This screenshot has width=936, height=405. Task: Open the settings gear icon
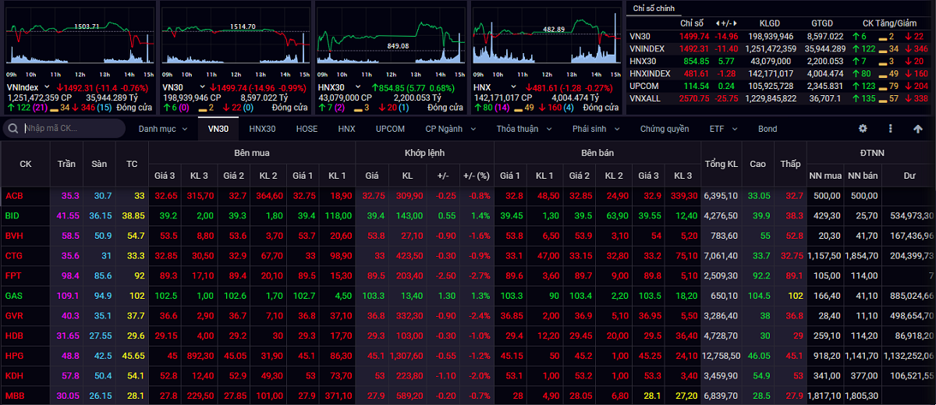863,129
